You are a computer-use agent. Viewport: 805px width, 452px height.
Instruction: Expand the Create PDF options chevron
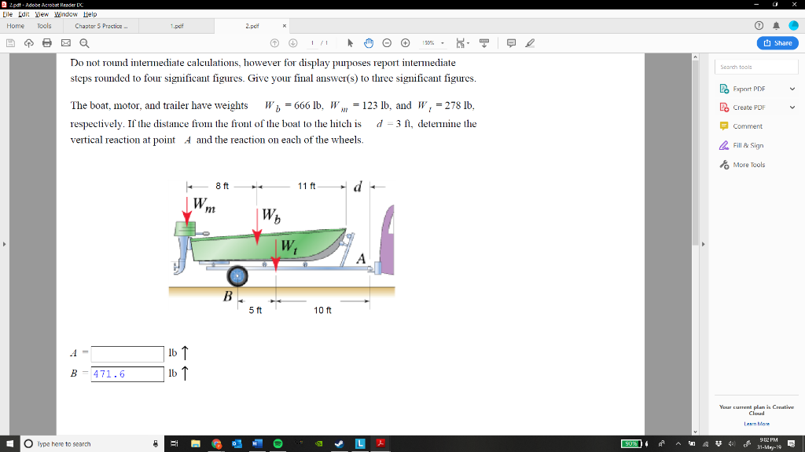pyautogui.click(x=792, y=107)
